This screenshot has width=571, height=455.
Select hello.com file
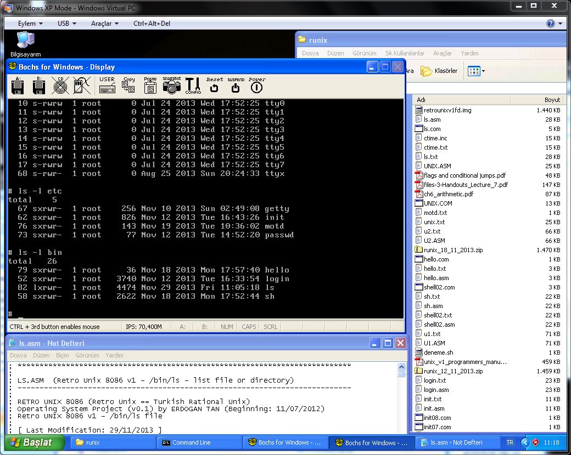click(x=432, y=259)
